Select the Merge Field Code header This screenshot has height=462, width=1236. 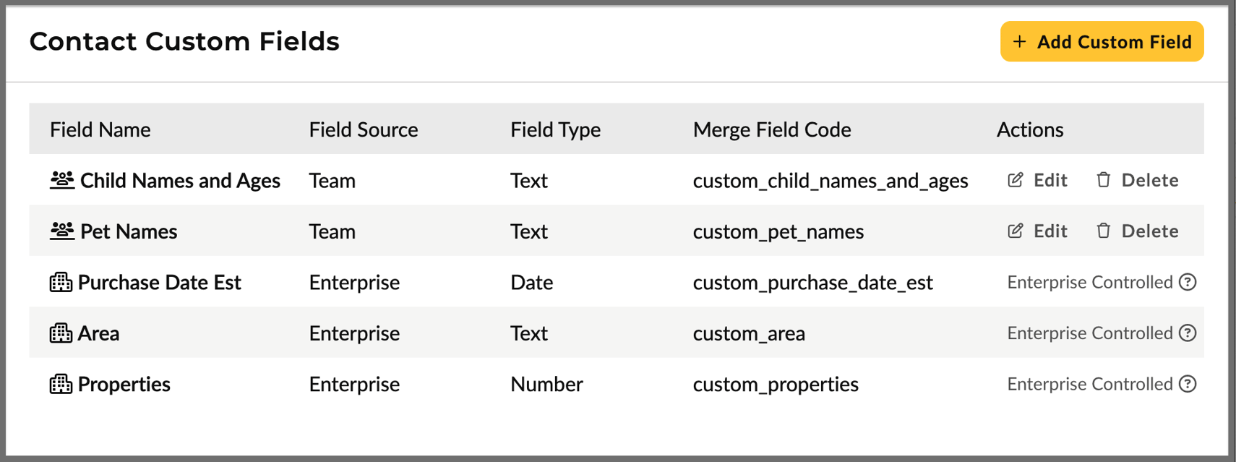click(772, 129)
